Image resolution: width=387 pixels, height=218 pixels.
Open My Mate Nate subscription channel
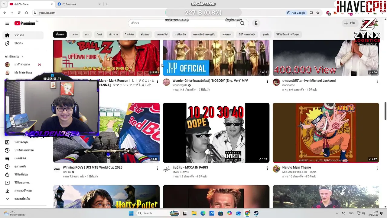[23, 73]
